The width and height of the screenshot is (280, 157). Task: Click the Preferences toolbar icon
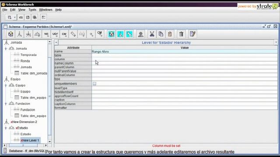43,17
